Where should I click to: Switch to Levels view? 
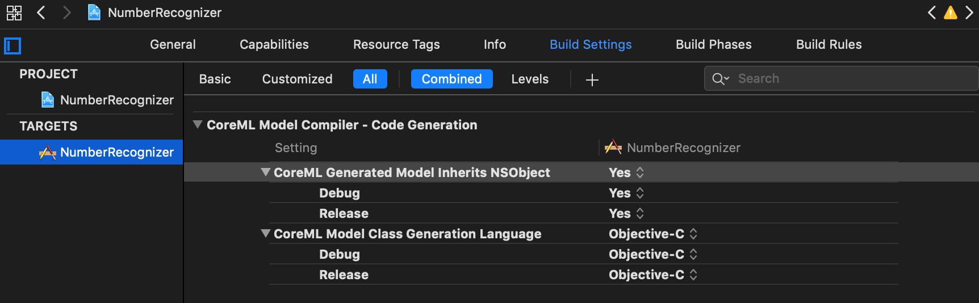pyautogui.click(x=530, y=79)
